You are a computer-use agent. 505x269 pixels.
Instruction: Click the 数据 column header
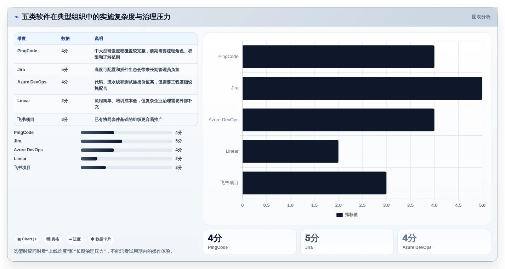click(x=66, y=39)
